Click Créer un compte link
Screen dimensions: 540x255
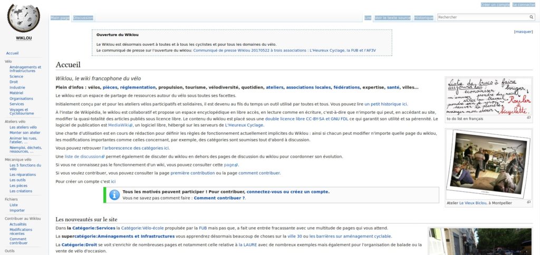[495, 5]
